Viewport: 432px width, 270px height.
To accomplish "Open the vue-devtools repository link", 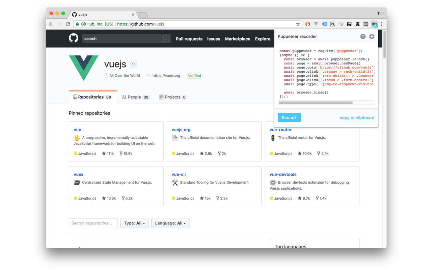I will click(x=283, y=174).
